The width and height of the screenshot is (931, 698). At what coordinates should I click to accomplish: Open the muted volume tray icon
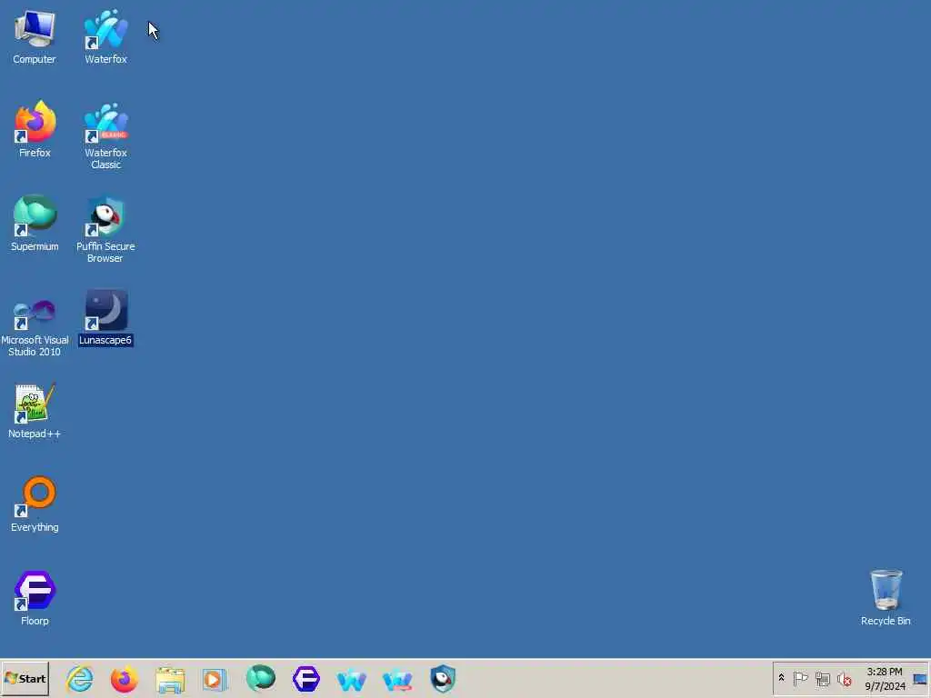click(x=844, y=678)
